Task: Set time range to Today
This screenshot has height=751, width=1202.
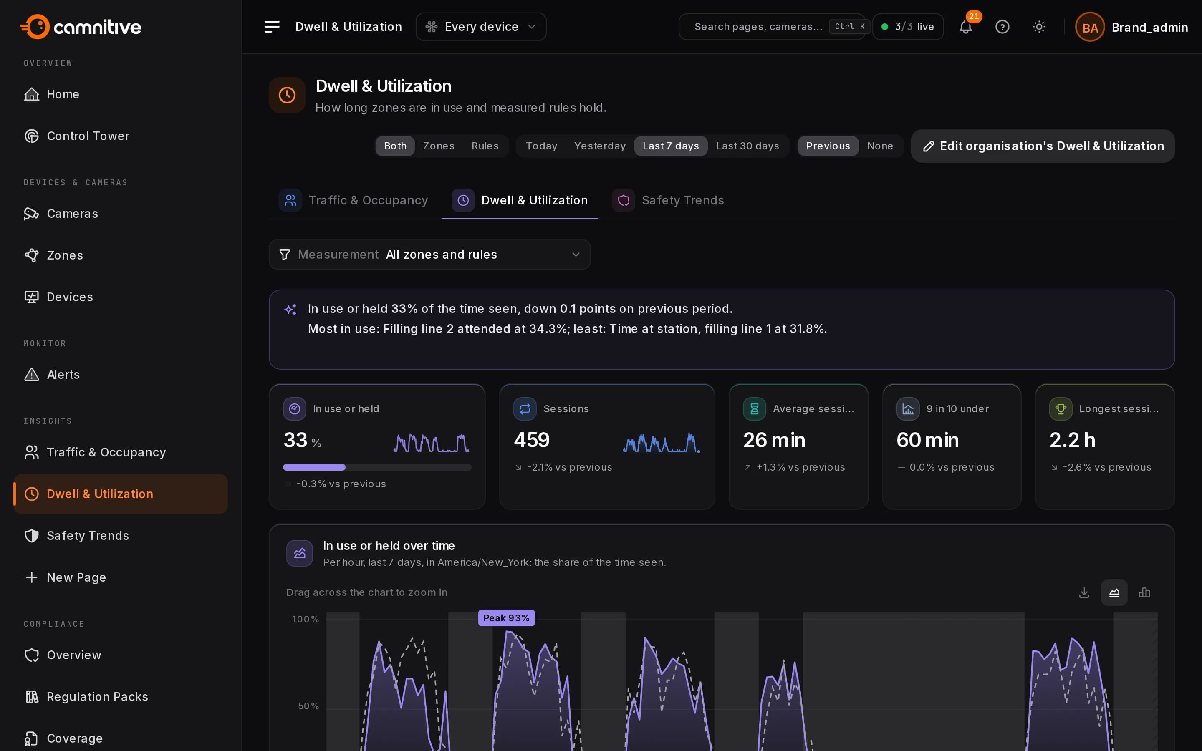Action: (x=541, y=146)
